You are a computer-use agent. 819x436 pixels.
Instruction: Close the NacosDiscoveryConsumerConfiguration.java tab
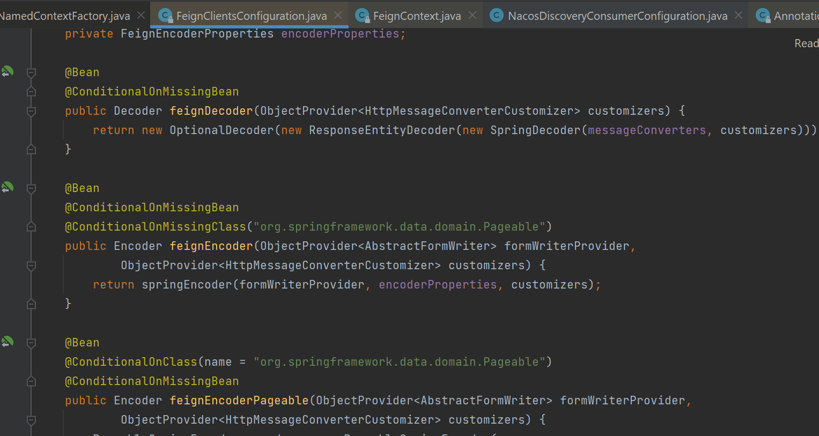point(739,15)
